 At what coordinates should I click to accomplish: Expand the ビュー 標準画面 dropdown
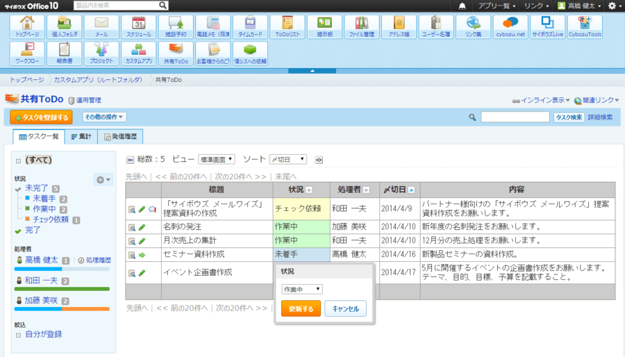217,160
